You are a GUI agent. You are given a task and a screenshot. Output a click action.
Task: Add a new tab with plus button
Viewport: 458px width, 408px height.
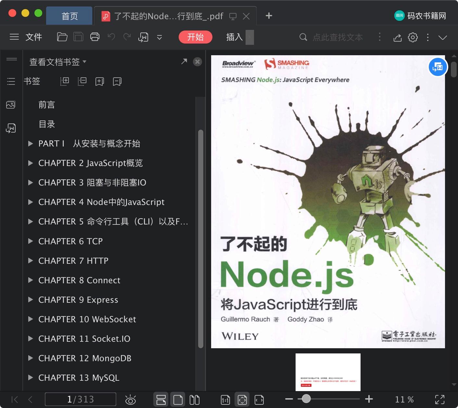(269, 16)
